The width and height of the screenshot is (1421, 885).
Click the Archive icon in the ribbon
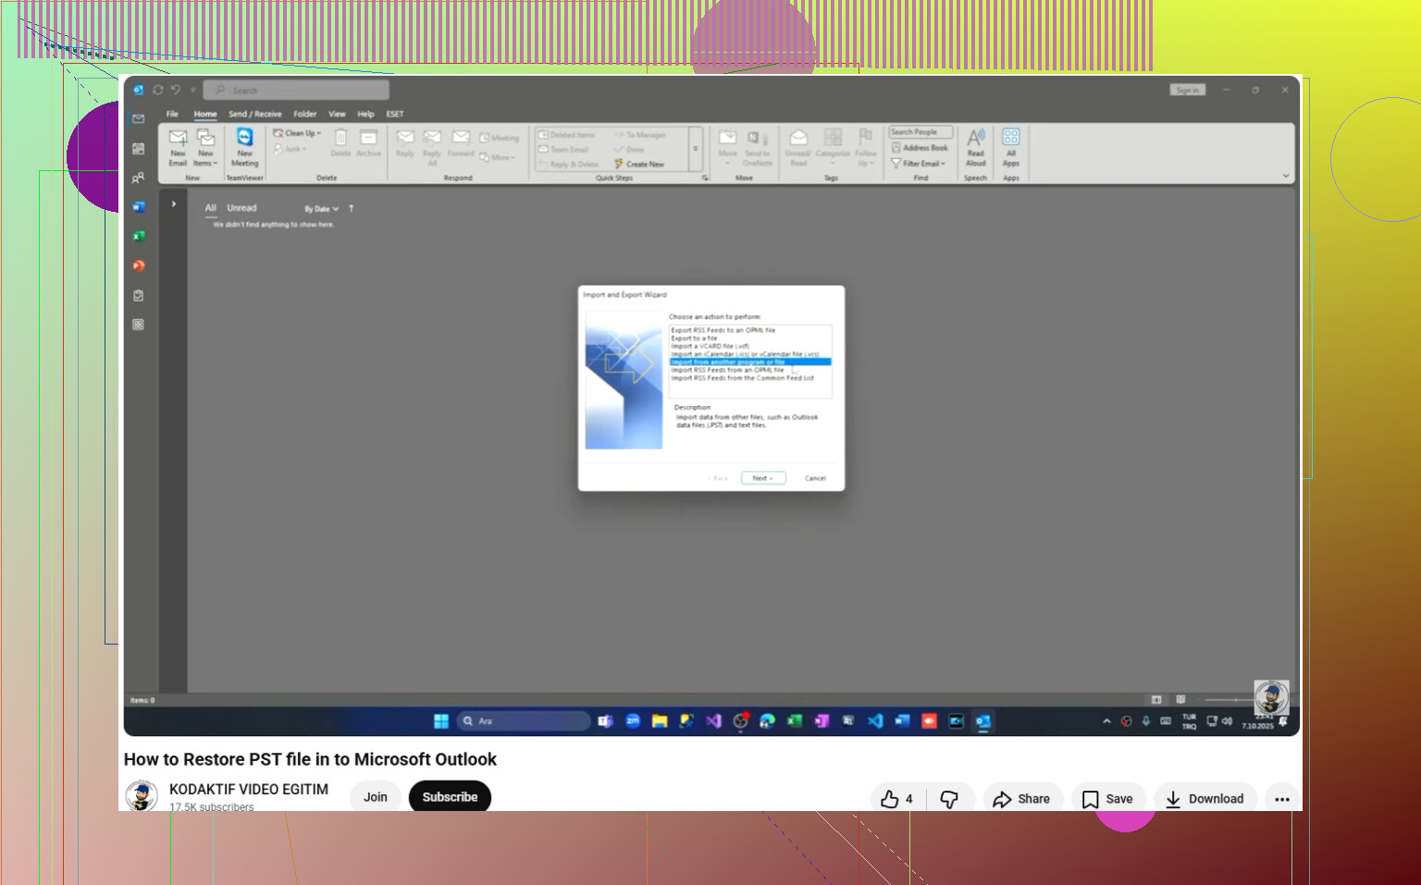368,143
